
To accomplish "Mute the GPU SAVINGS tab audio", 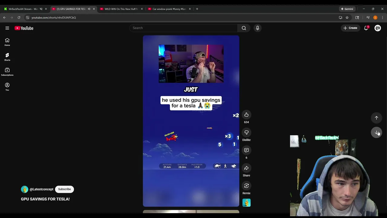I will (x=89, y=9).
